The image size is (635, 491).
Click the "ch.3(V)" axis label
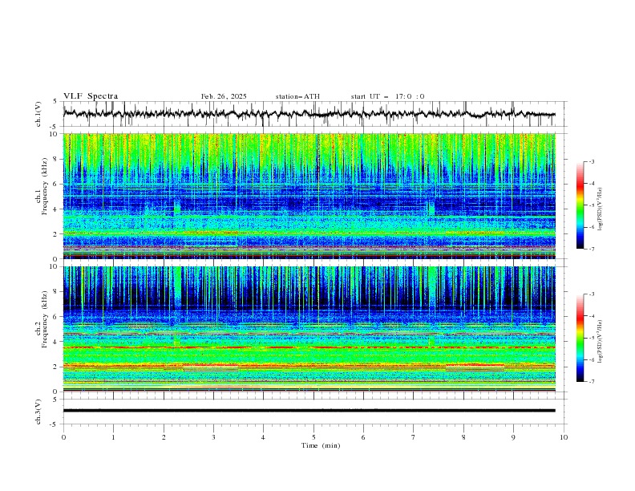coord(38,412)
